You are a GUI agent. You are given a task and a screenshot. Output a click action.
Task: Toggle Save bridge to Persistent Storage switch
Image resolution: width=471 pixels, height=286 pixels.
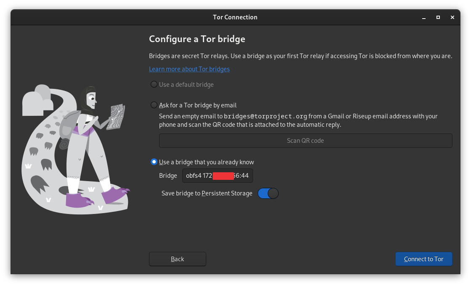click(x=268, y=193)
